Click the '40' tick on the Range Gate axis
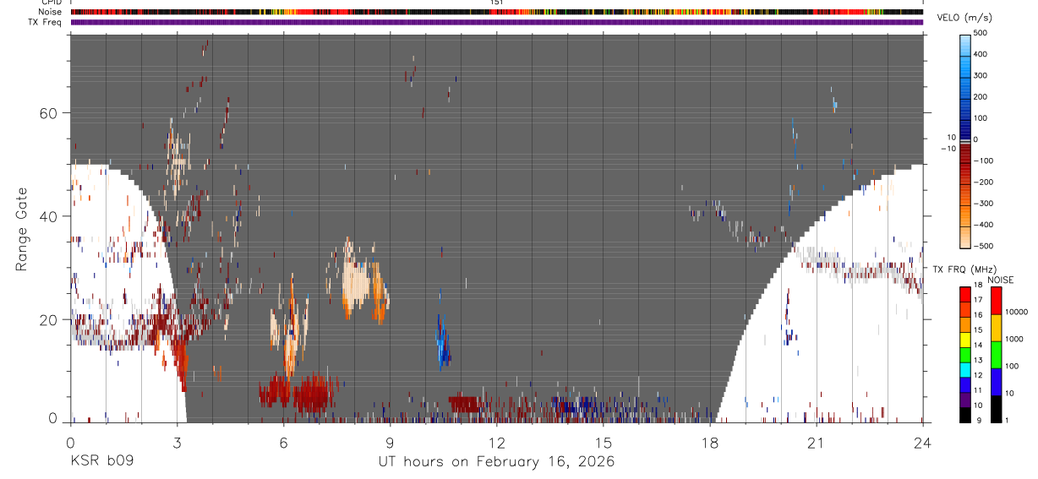 point(49,216)
